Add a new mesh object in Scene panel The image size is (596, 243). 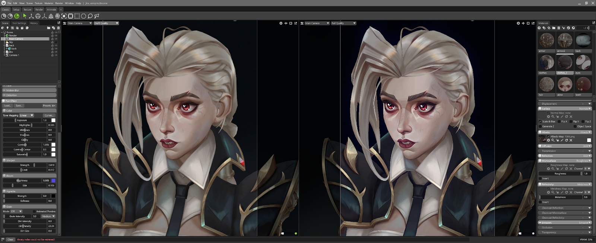(x=3, y=28)
